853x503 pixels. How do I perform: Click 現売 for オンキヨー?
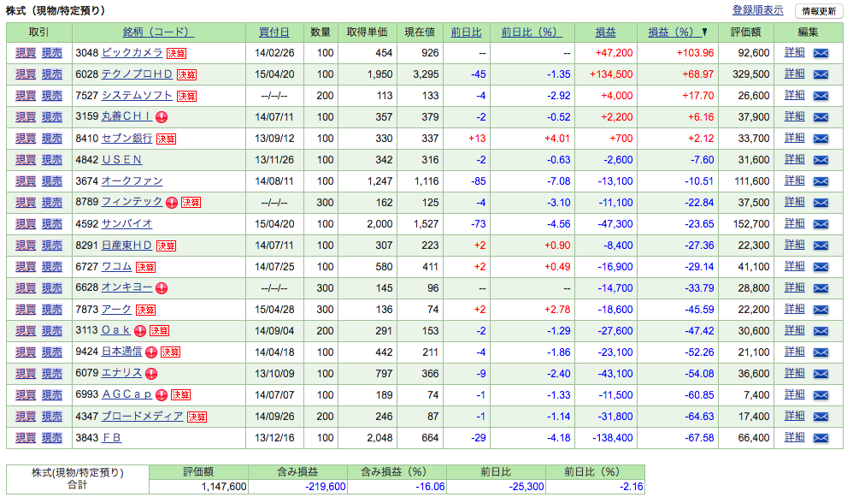pos(52,288)
